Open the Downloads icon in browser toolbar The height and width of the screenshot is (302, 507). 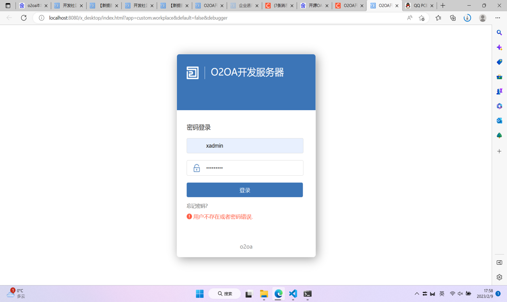467,18
